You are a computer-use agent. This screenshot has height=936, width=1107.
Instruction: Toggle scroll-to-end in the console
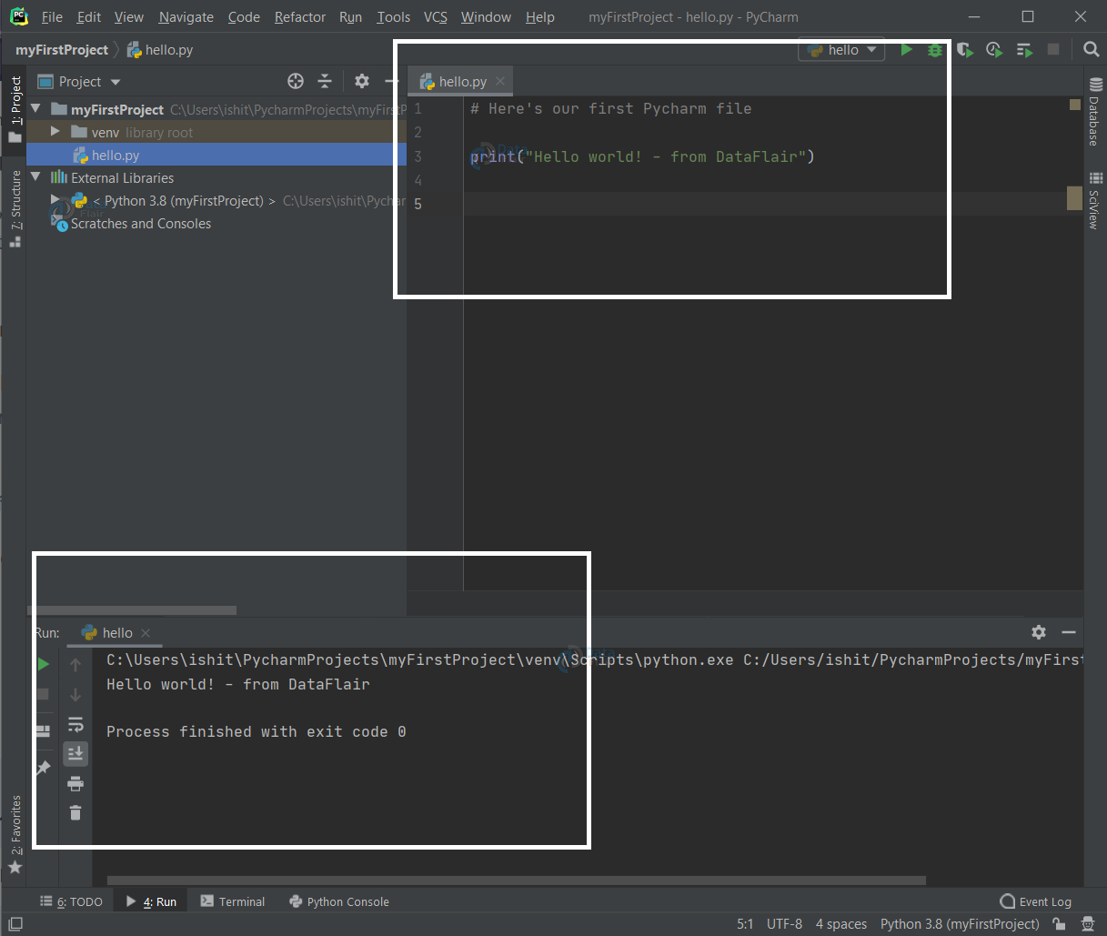point(75,753)
